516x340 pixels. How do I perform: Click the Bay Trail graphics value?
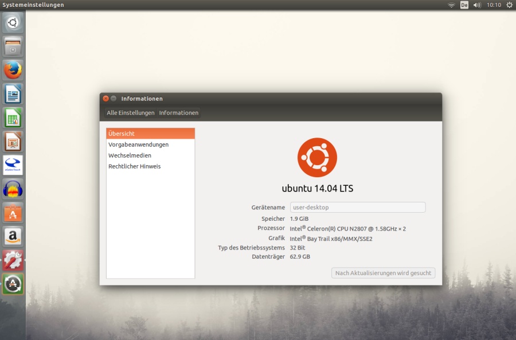click(331, 239)
